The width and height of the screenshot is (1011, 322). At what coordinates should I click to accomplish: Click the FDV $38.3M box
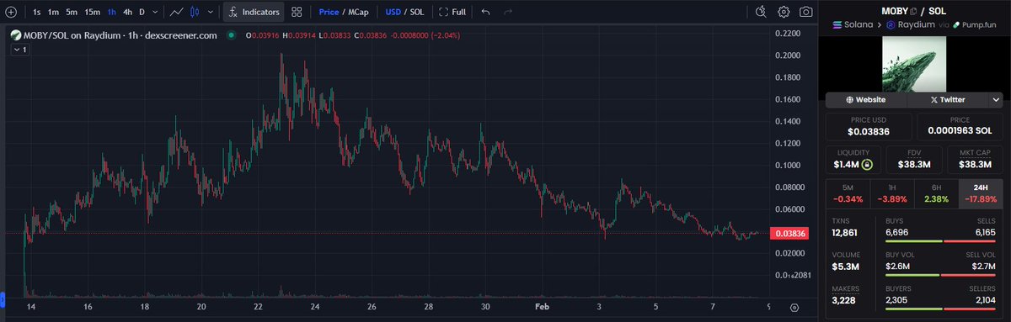913,159
